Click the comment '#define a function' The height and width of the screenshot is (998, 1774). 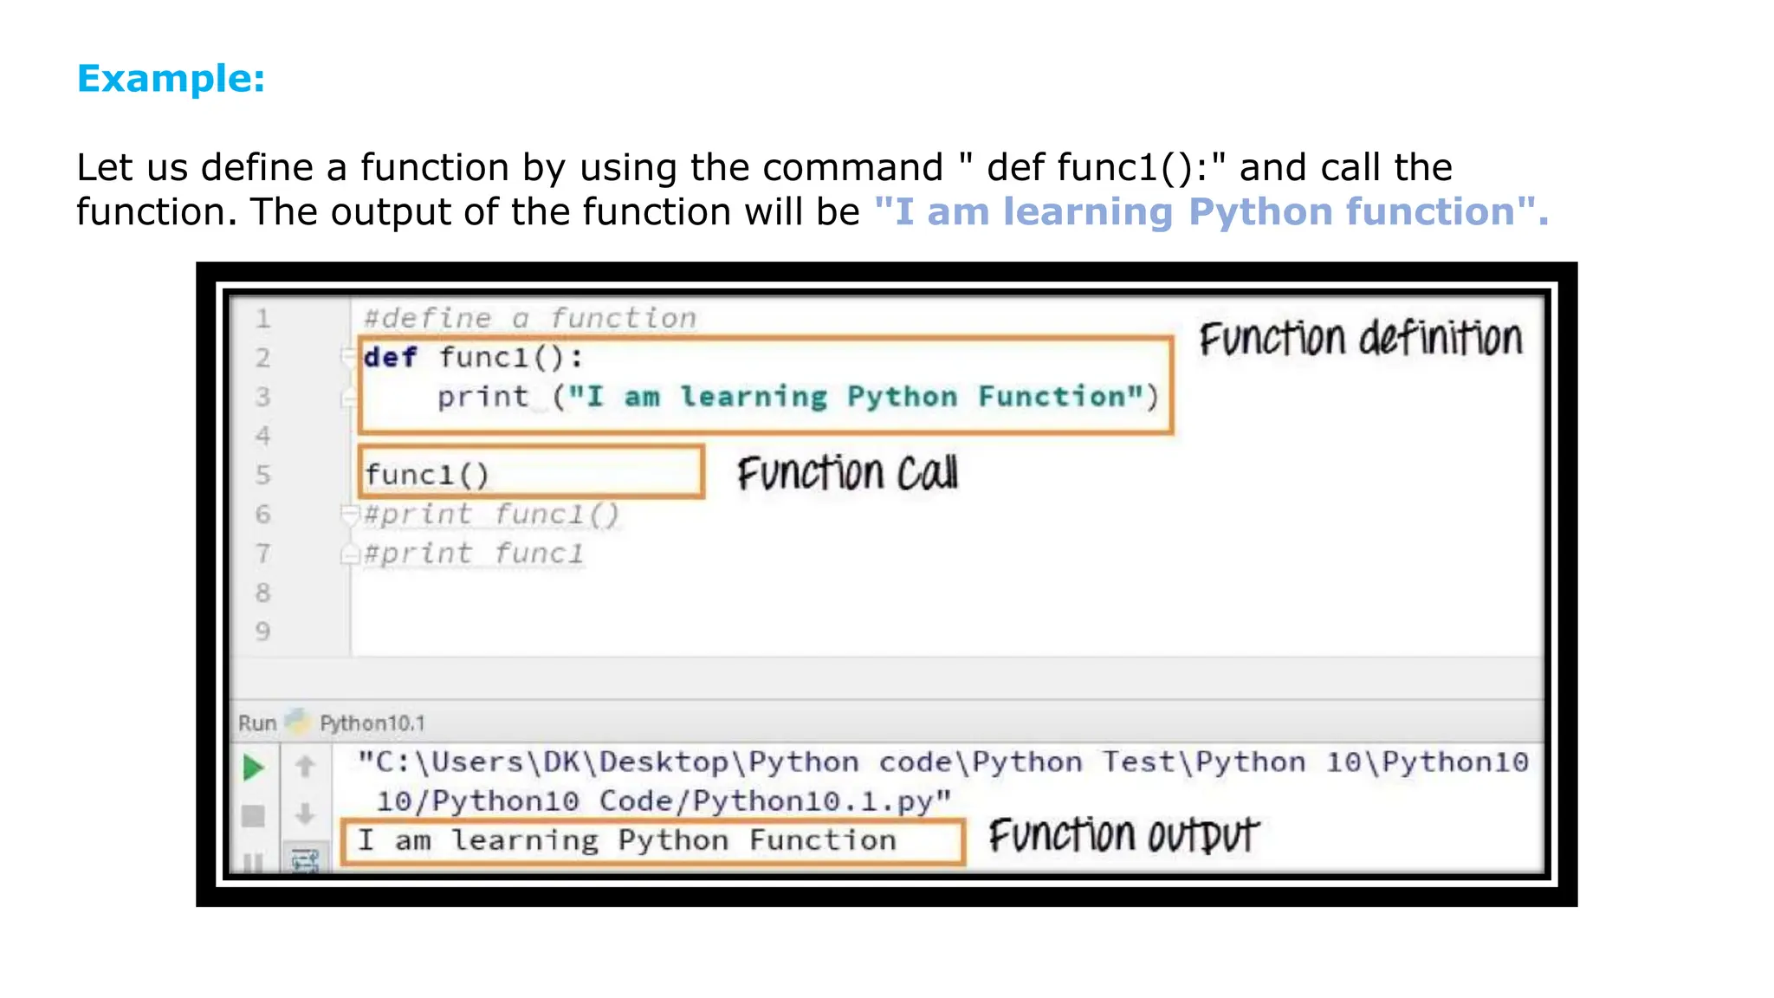click(x=530, y=318)
